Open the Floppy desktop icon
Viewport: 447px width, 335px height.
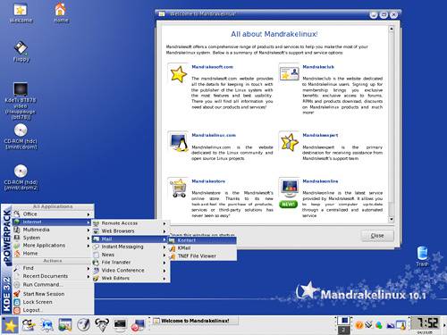[21, 51]
